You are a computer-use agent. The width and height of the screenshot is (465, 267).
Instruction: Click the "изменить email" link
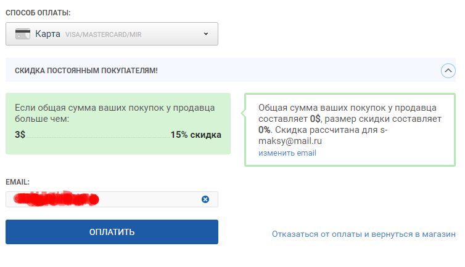287,153
